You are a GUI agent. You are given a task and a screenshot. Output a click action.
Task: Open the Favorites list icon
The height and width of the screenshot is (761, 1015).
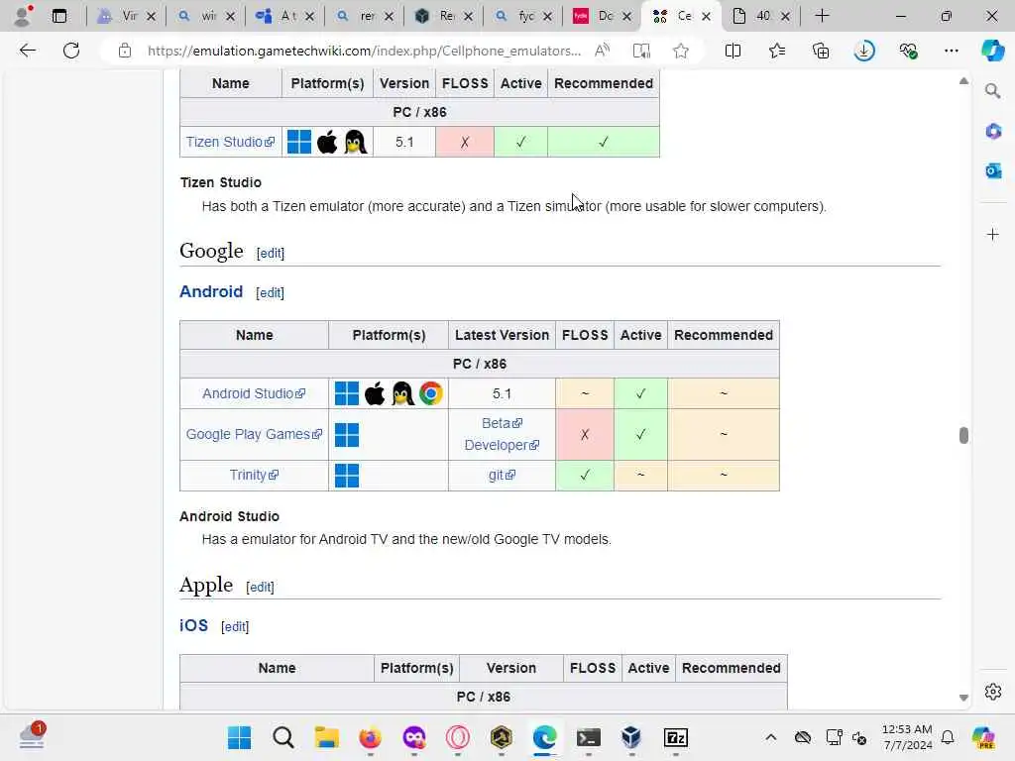777,51
